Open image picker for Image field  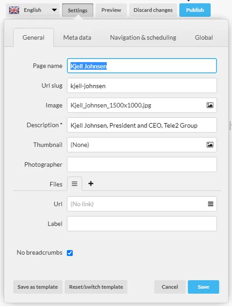click(x=210, y=105)
